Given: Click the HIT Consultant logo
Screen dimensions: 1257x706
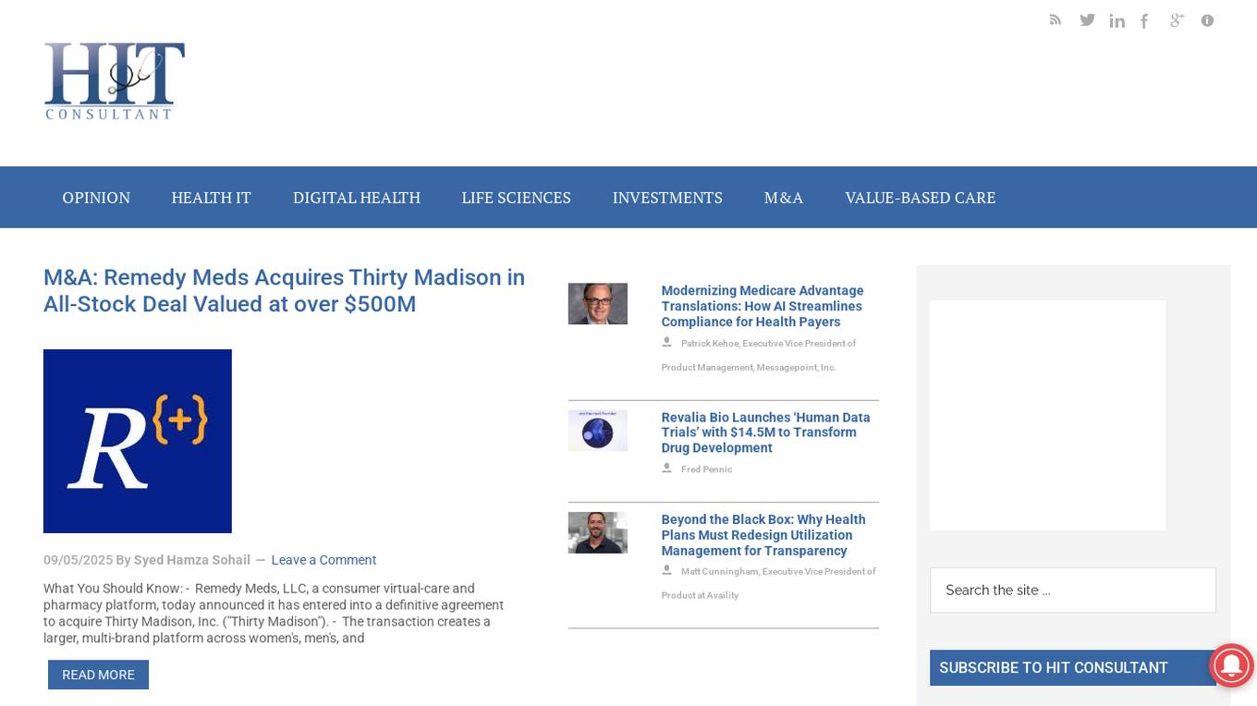Looking at the screenshot, I should coord(115,81).
